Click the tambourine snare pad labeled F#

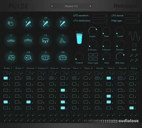[x=45, y=41]
